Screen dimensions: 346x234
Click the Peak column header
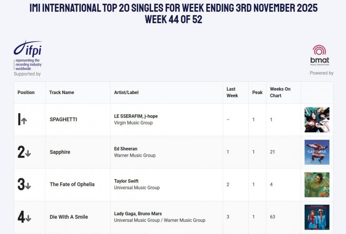[257, 92]
